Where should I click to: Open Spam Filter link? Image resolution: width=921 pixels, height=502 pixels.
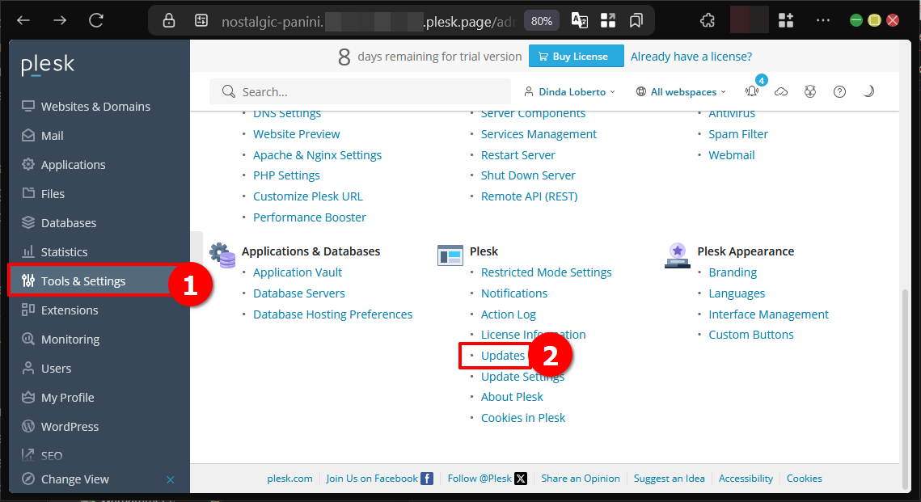(737, 134)
